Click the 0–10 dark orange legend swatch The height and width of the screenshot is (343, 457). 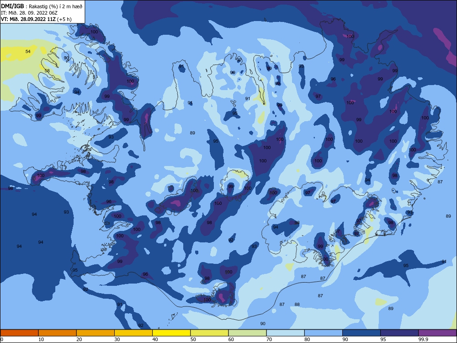point(19,333)
